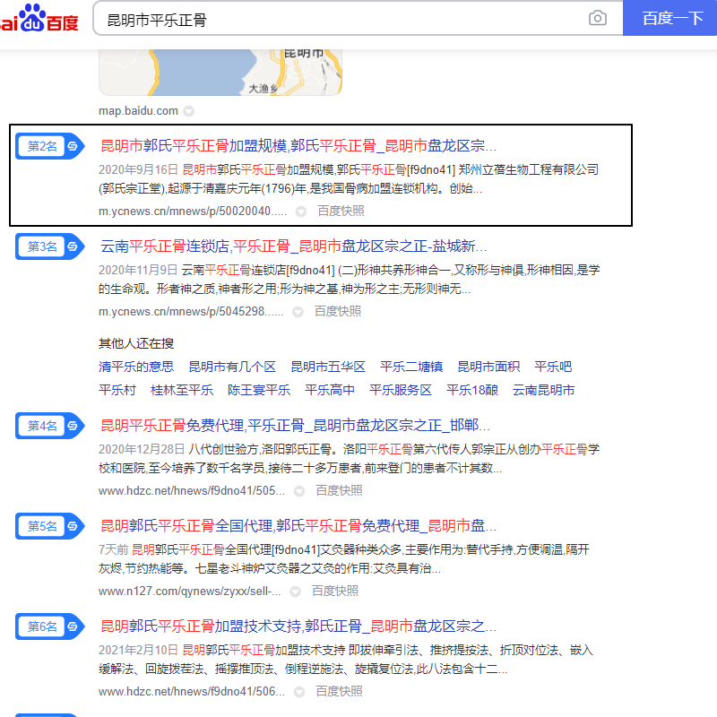Click URL m.ycnews.cn/mnews/p/50020040
717x717 pixels.
(x=193, y=212)
